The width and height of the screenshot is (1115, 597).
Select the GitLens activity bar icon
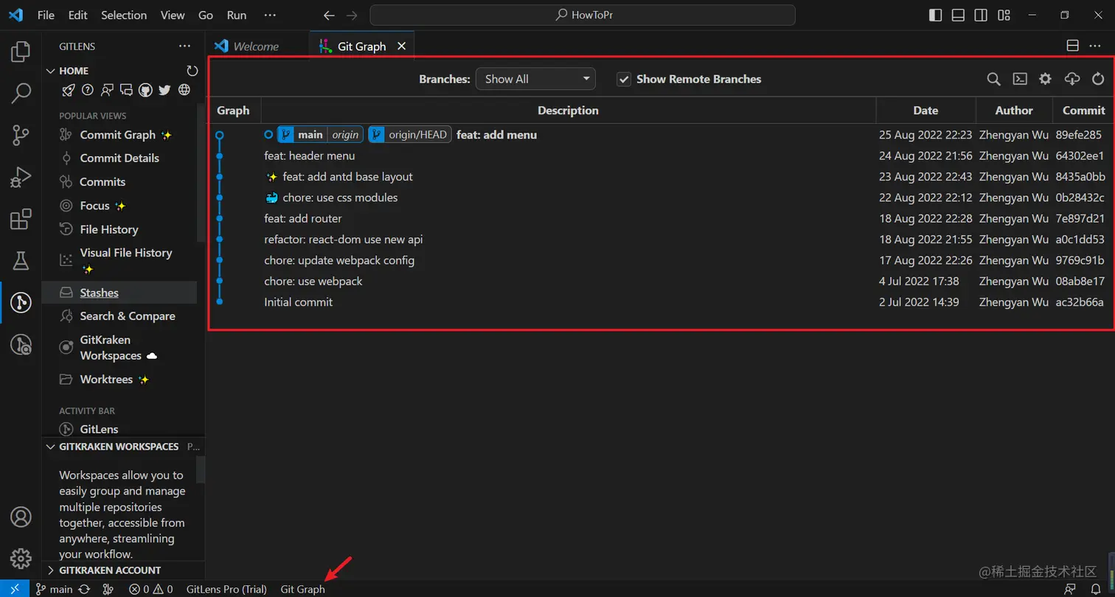pos(21,302)
